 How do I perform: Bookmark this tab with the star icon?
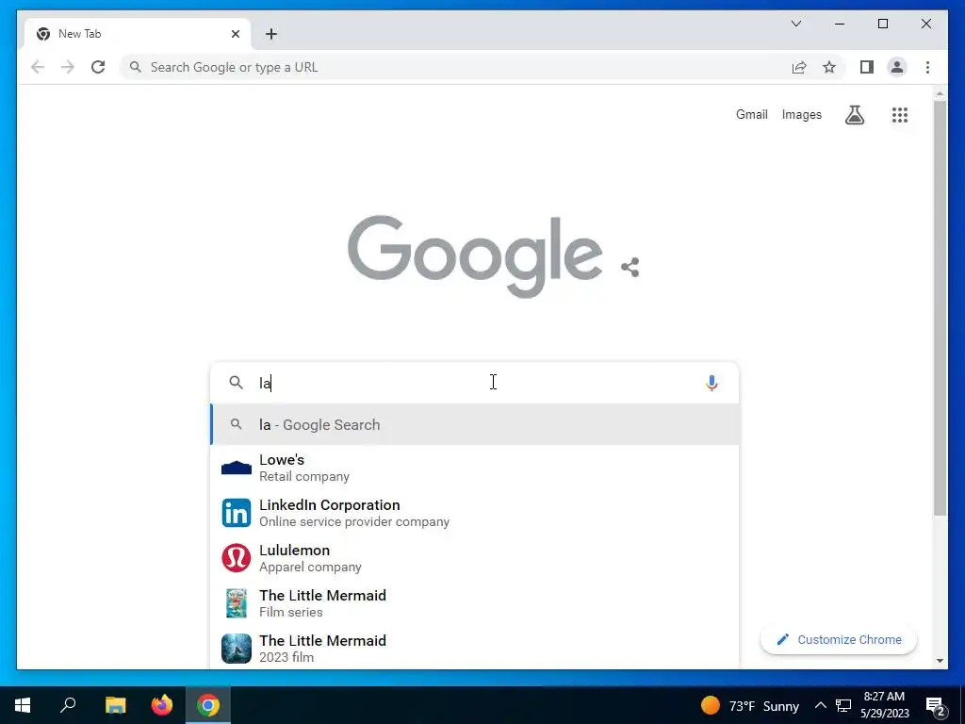click(829, 67)
